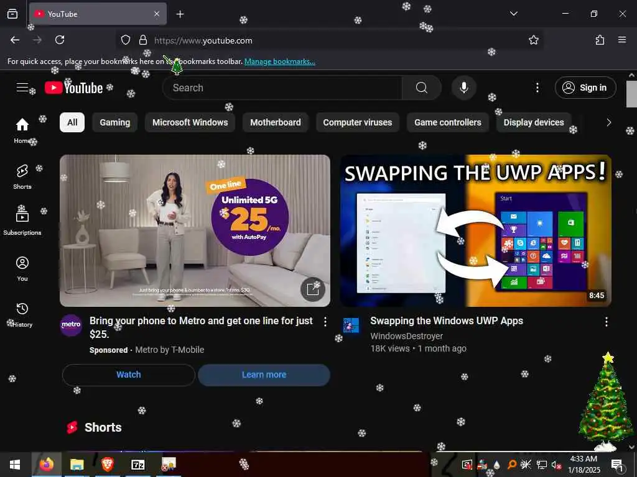Screen dimensions: 637x477
Task: Click the browser back arrow
Action: point(15,40)
